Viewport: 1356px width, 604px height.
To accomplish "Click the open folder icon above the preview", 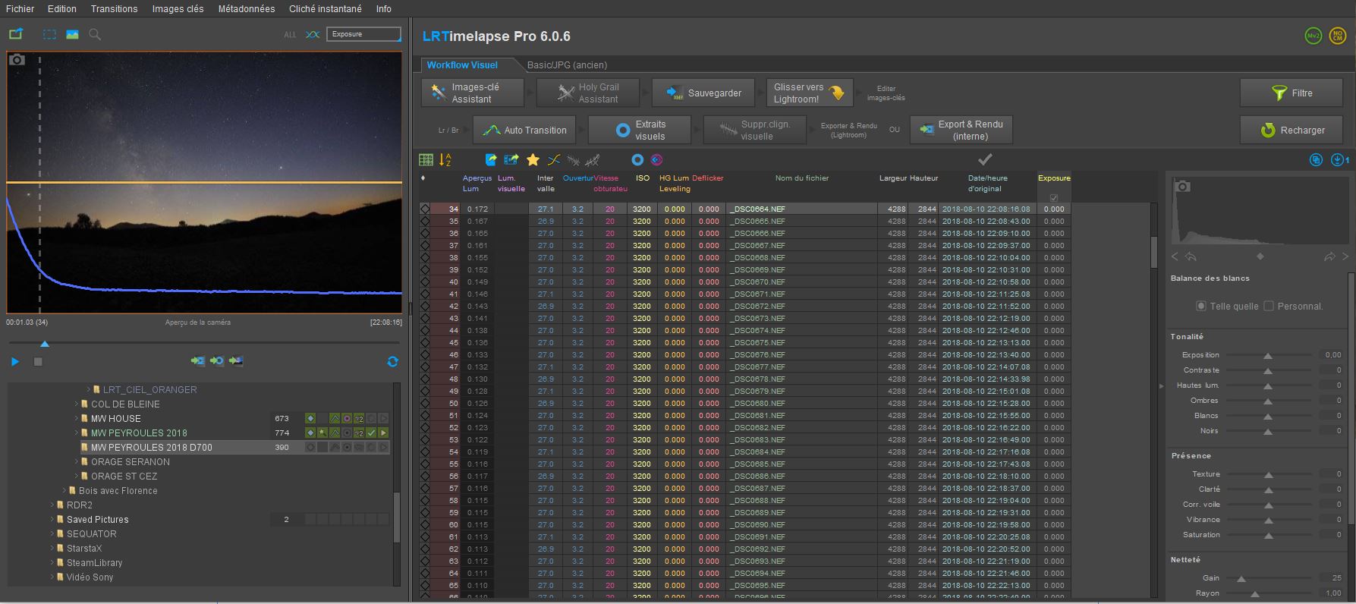I will tap(16, 34).
